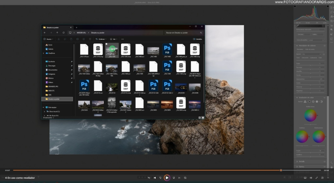The width and height of the screenshot is (334, 183).
Task: Select the _DSC9895.xmp file
Action: pyautogui.click(x=181, y=104)
